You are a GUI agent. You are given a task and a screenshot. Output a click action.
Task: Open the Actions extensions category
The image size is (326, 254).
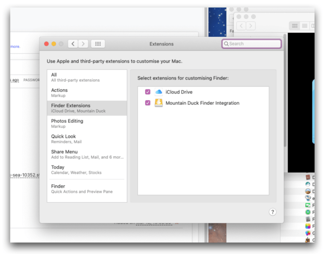(x=87, y=93)
